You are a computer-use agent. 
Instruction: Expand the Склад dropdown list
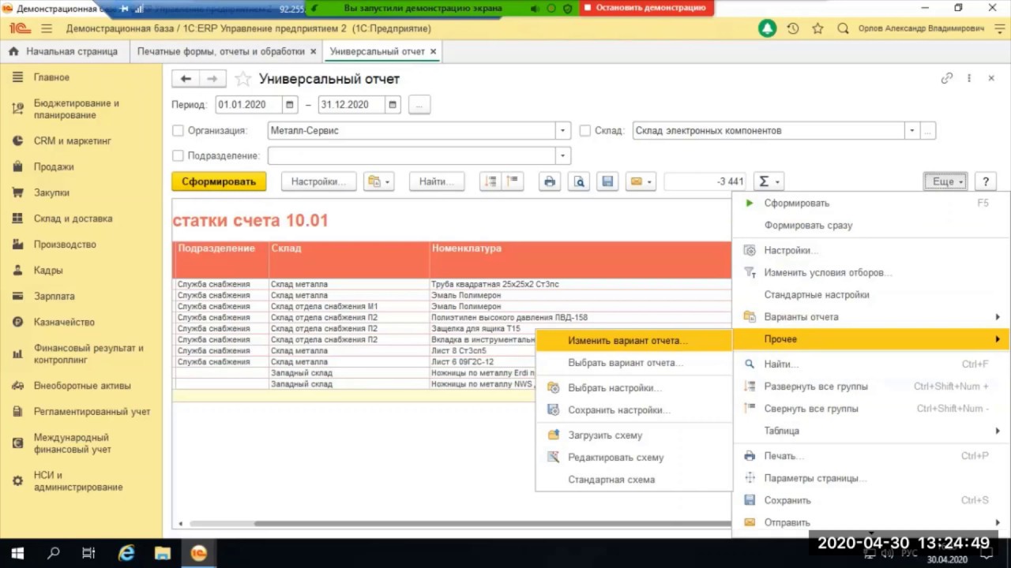point(912,131)
